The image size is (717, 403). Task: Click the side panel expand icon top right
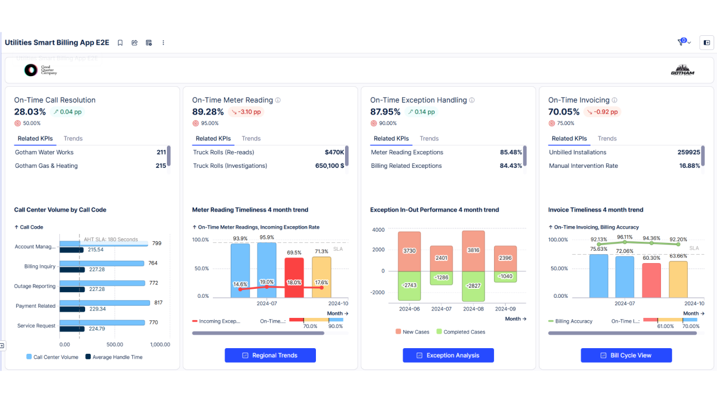coord(706,43)
